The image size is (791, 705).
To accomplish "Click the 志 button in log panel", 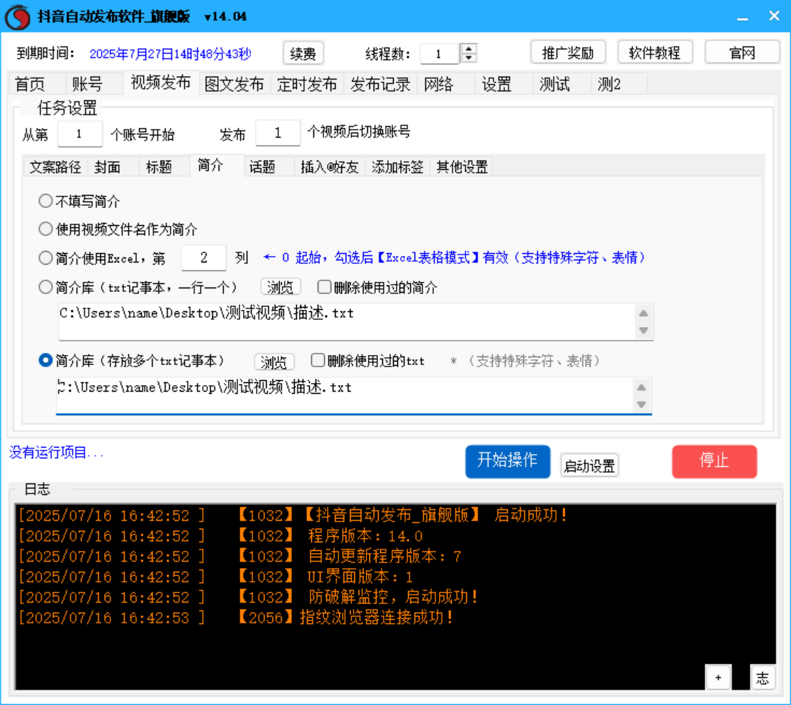I will (762, 677).
